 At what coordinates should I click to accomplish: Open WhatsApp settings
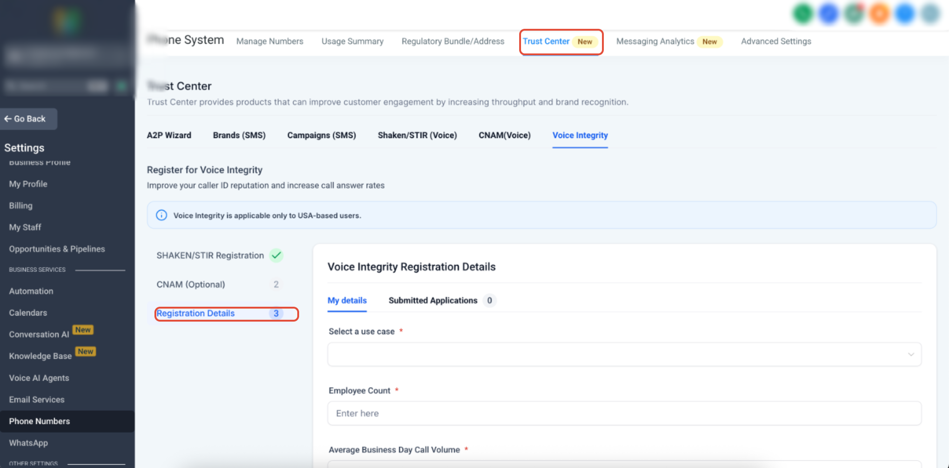point(28,443)
